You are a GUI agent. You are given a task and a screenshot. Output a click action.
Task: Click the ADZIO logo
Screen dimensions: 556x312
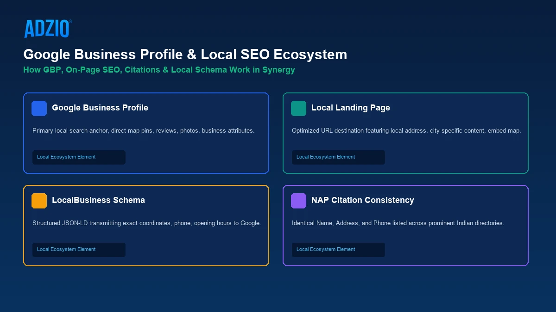pos(48,29)
